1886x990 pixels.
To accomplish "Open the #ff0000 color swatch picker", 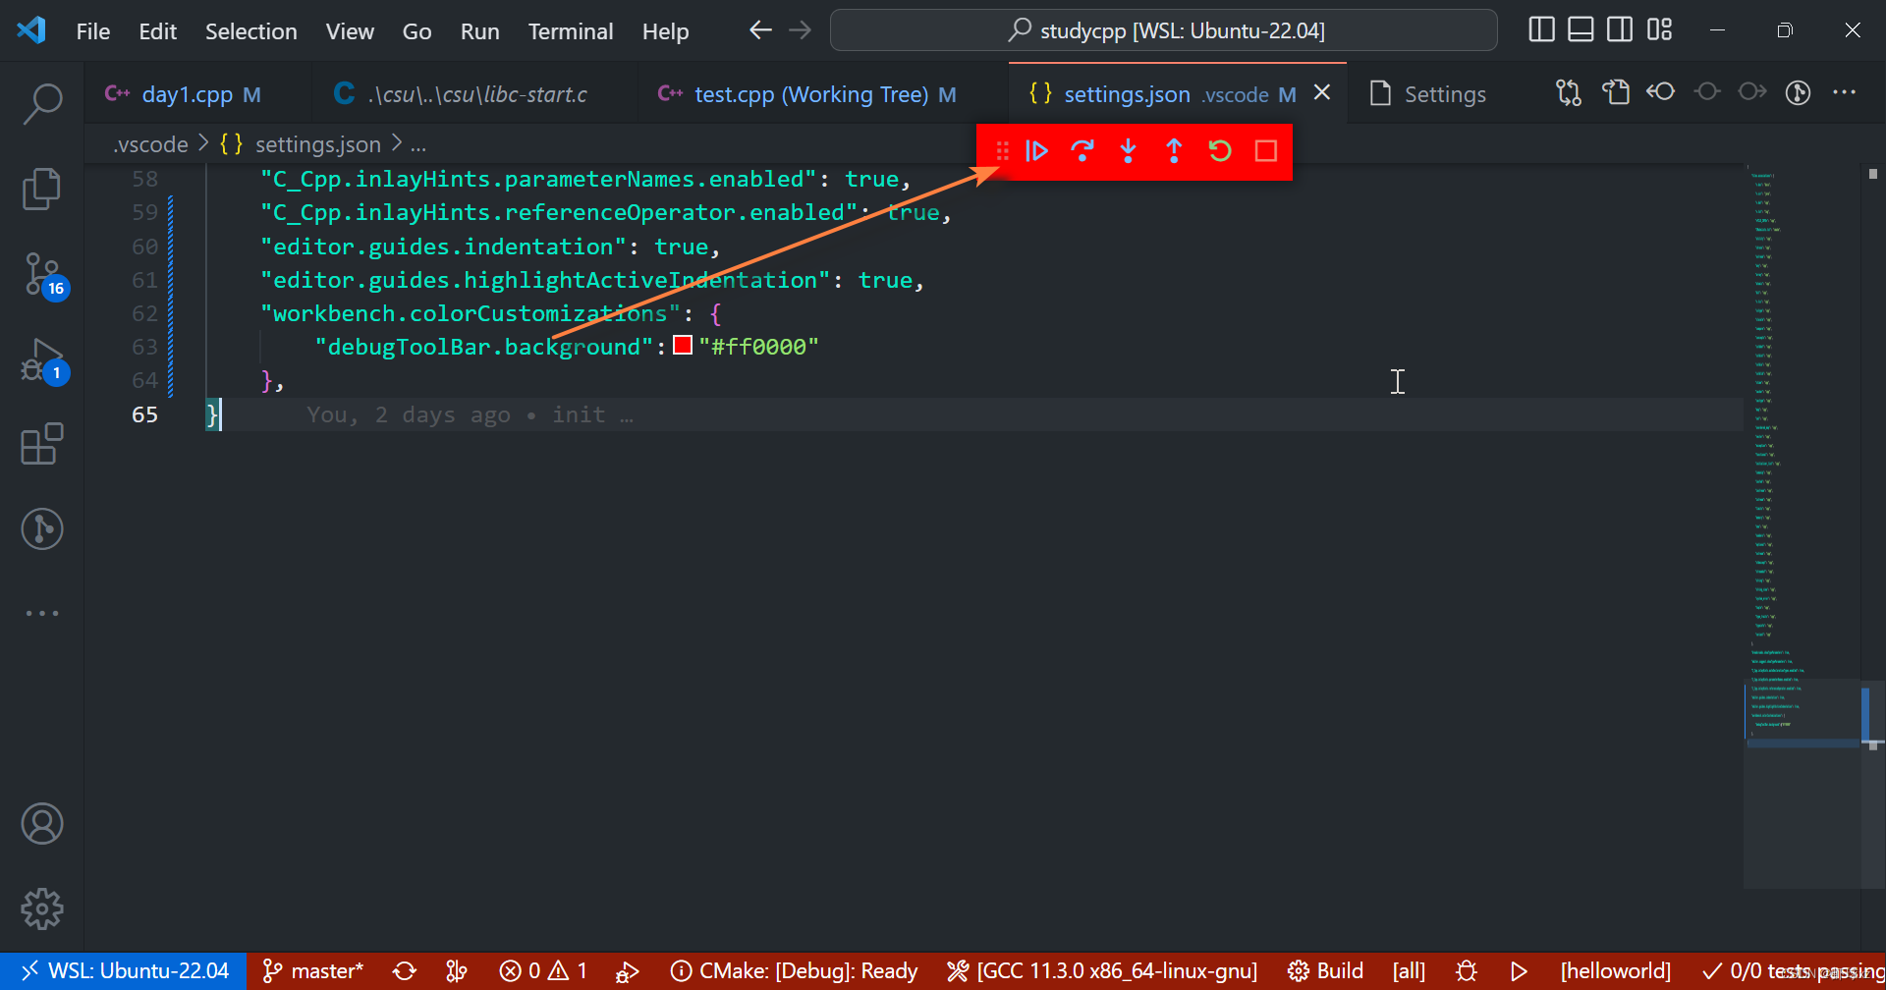I will click(x=683, y=346).
